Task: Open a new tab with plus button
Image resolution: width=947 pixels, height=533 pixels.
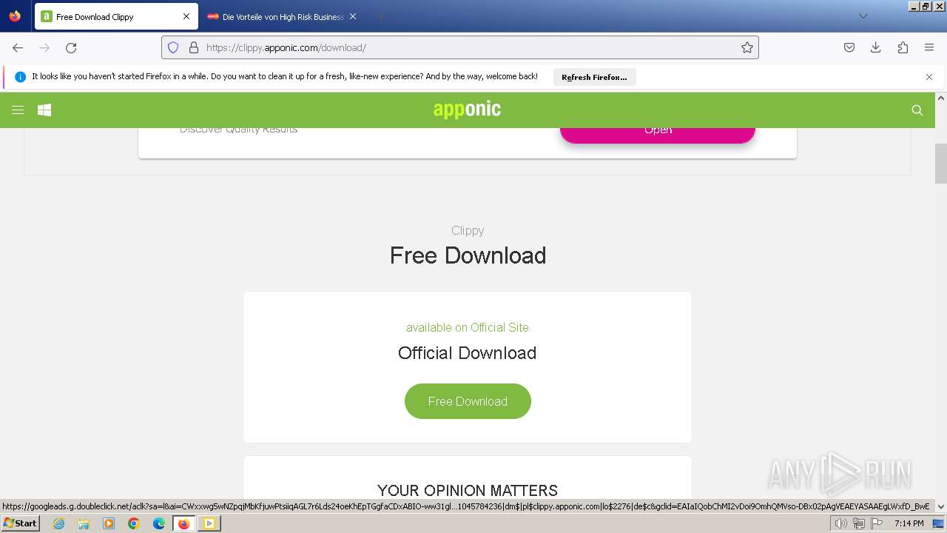Action: (380, 16)
